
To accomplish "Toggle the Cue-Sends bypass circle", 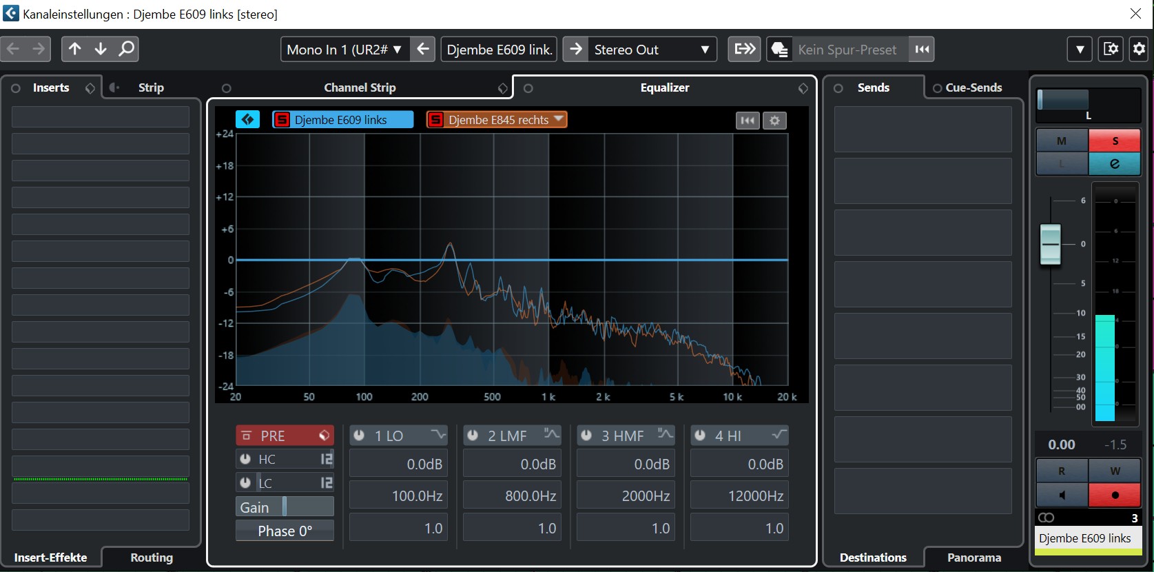I will point(937,88).
